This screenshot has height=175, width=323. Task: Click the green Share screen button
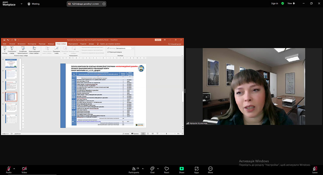[182, 170]
